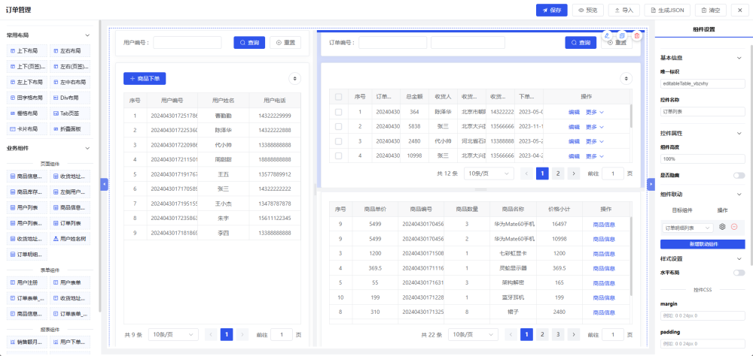Pick the 田字格布局 layout component
This screenshot has height=356, width=753.
[27, 98]
